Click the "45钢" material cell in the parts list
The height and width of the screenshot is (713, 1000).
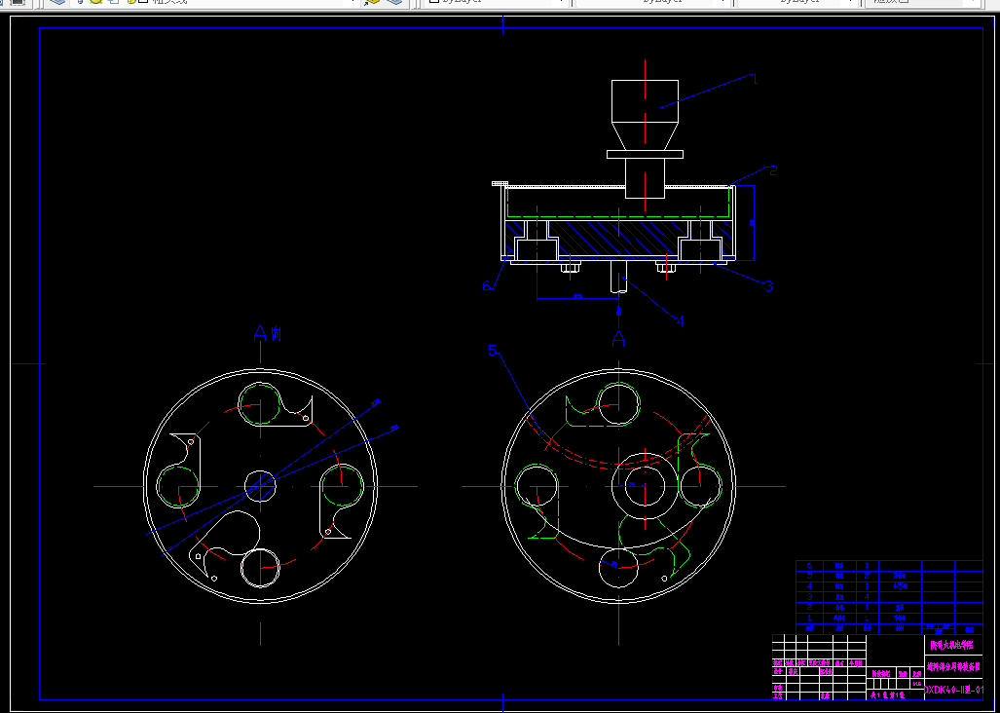click(900, 586)
